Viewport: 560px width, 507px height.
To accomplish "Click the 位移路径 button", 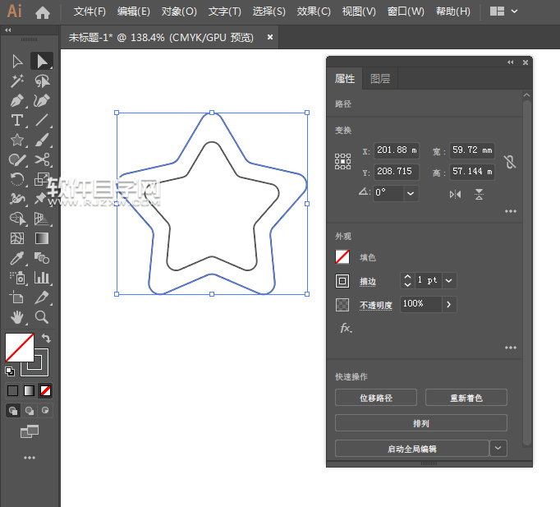I will coord(376,398).
